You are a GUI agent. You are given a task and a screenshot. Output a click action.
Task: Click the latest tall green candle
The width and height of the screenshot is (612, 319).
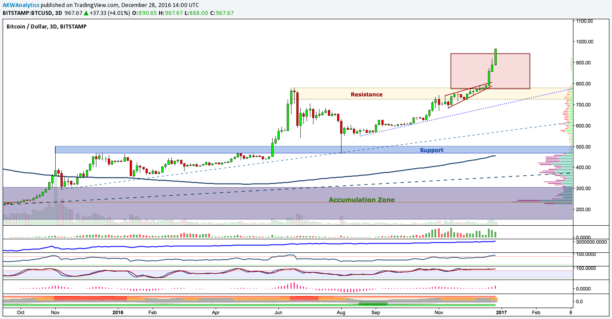pos(495,57)
